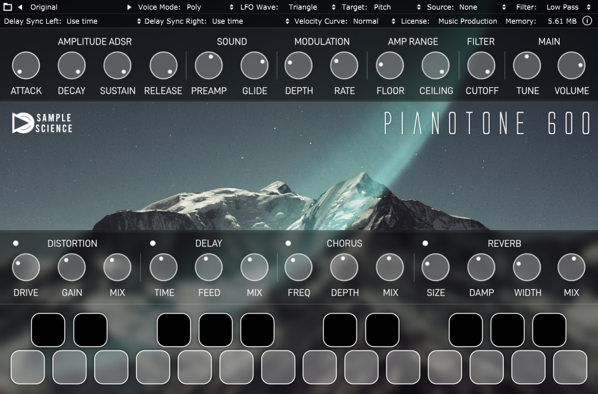Toggle the Delay effect on

tap(153, 243)
